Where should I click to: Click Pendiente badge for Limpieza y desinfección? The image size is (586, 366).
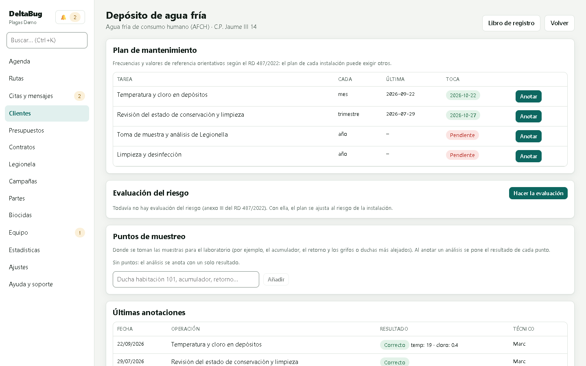(x=462, y=155)
